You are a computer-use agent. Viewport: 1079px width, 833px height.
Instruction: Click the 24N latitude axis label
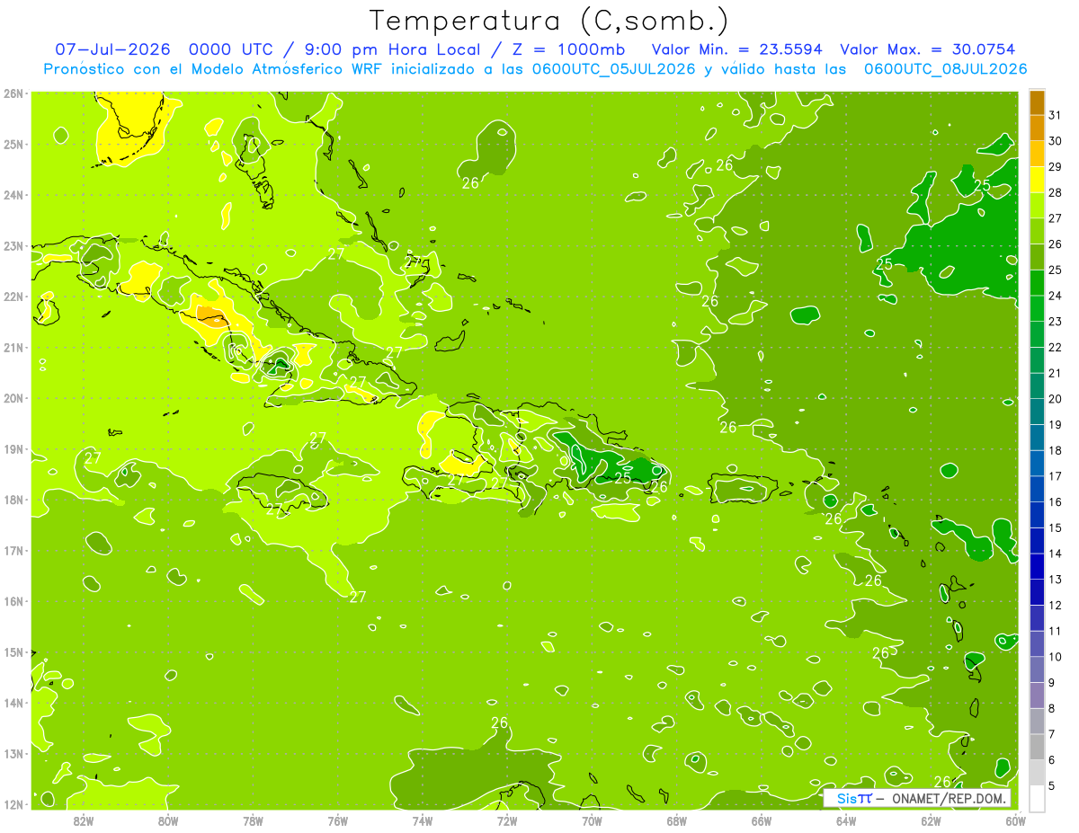13,194
